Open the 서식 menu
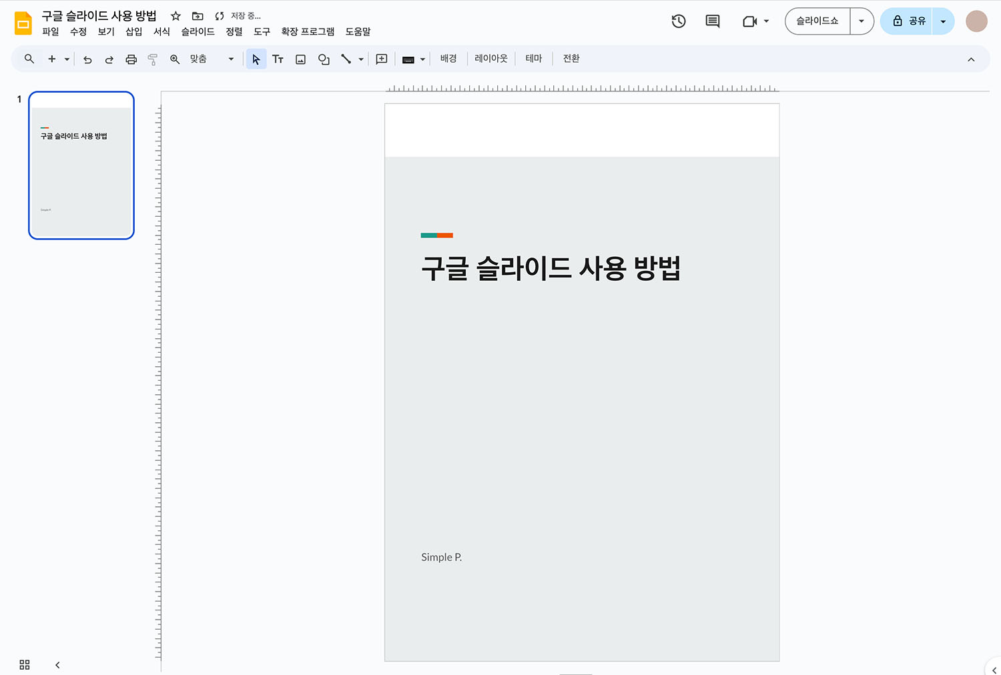The height and width of the screenshot is (675, 1001). [162, 31]
